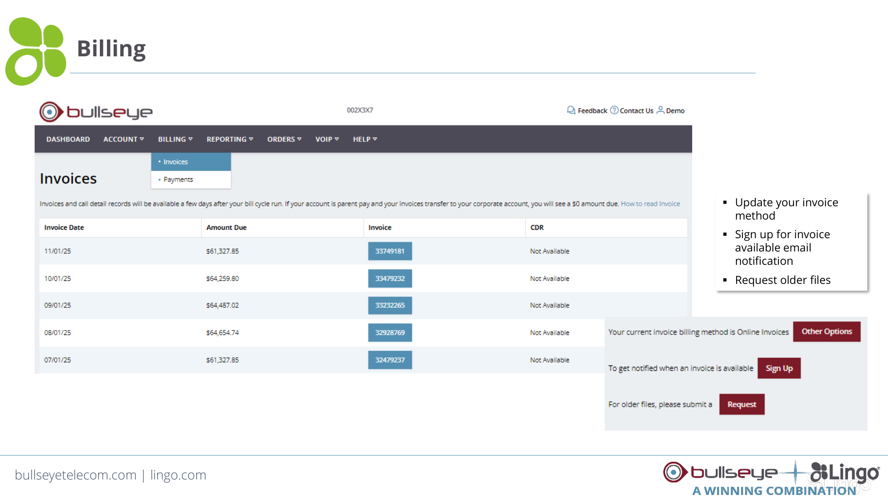Click the green clover logo in slide header
888x499 pixels.
[36, 51]
